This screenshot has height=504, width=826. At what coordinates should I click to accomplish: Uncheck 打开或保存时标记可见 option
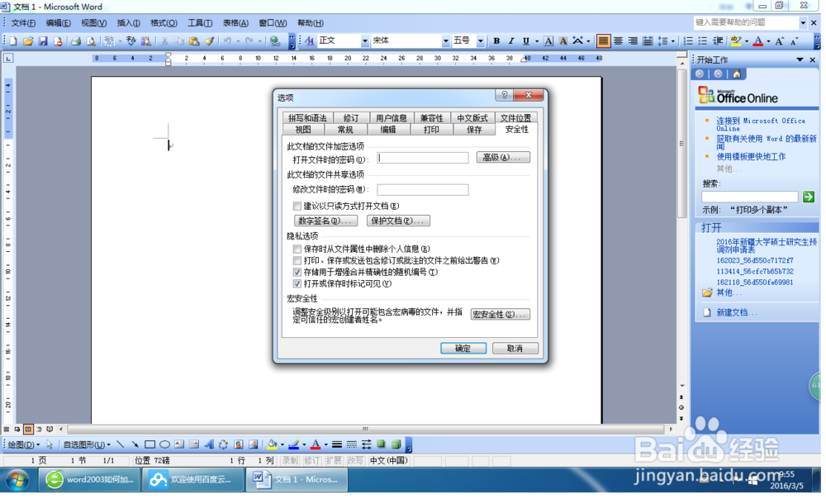pyautogui.click(x=297, y=284)
